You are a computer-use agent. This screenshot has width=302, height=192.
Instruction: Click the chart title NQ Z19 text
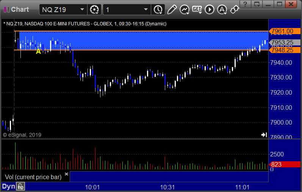[85, 24]
